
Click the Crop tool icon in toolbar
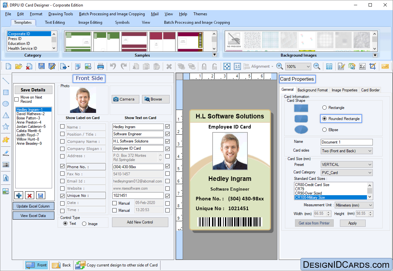click(x=373, y=66)
